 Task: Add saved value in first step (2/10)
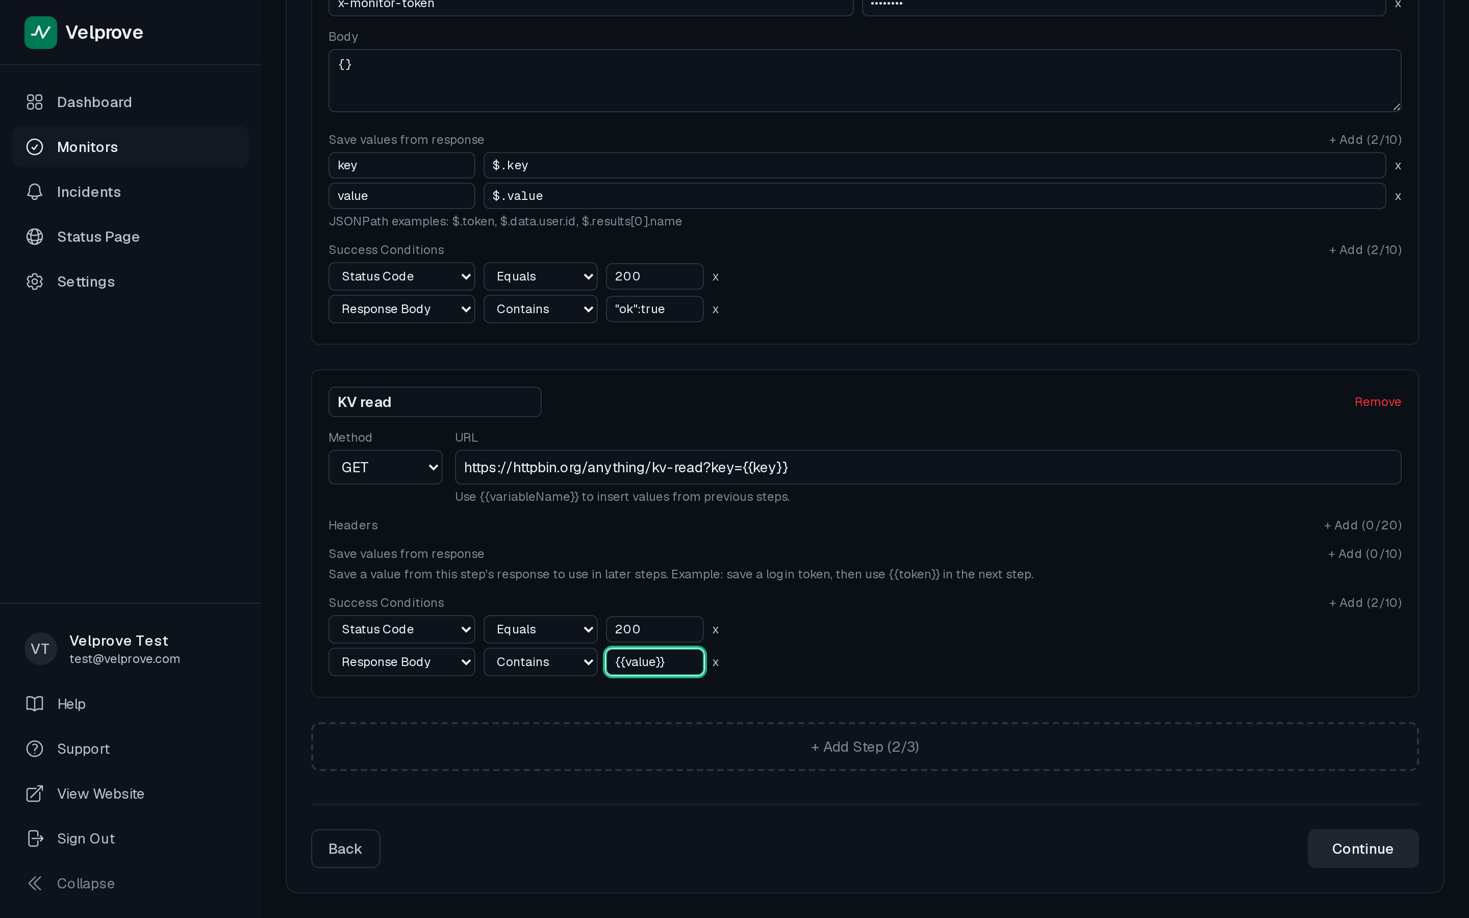pyautogui.click(x=1365, y=140)
